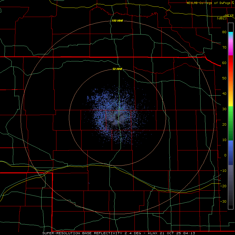
Task: Click the KLNX station identifier in caption
Action: click(153, 233)
